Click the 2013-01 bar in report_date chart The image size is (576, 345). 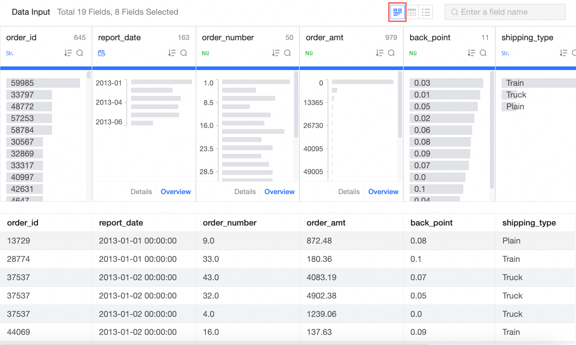tap(162, 82)
